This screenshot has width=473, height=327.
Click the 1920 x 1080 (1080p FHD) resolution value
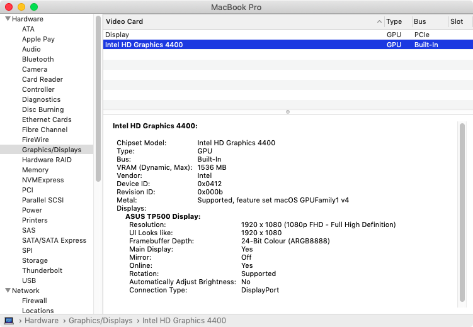pyautogui.click(x=318, y=224)
